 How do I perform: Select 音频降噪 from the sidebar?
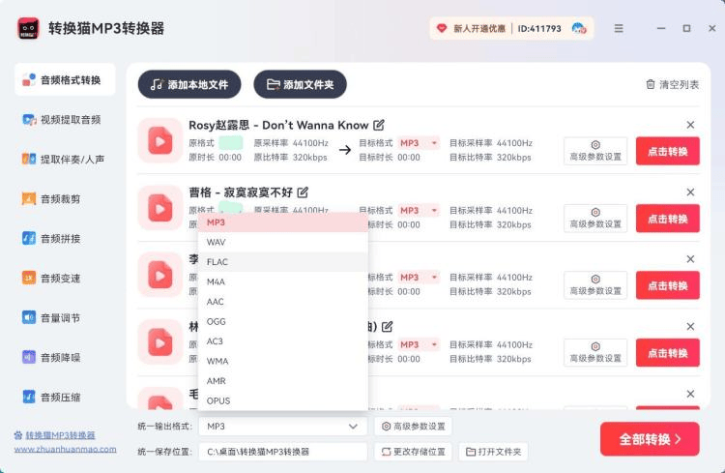tap(64, 358)
